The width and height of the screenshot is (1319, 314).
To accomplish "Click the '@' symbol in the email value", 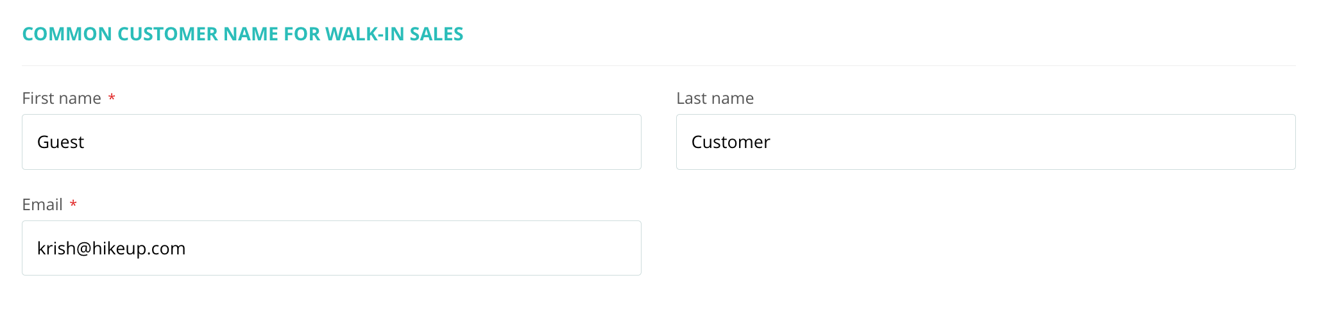I will coord(84,249).
